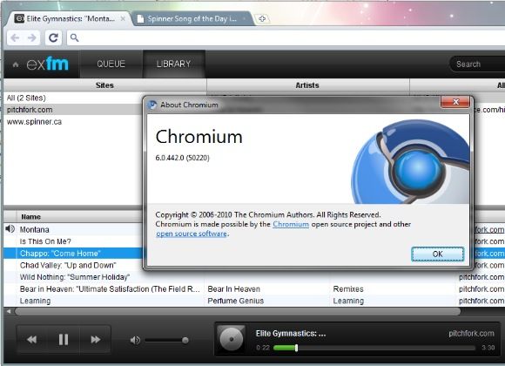Click the browser forward arrow

point(32,38)
